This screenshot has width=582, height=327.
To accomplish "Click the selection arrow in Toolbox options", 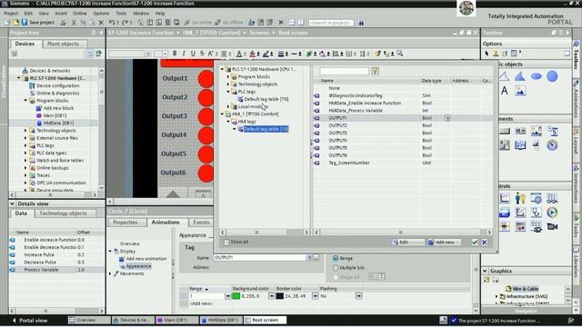I will pos(487,54).
